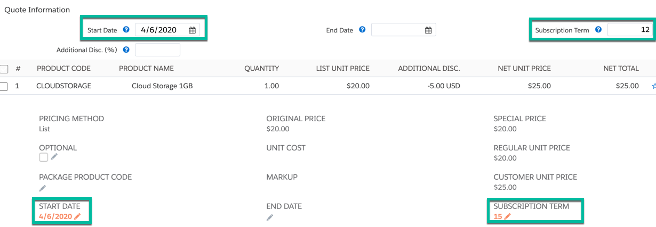Screen dimensions: 656x227
Task: Open the Start Date calendar picker
Action: point(192,30)
